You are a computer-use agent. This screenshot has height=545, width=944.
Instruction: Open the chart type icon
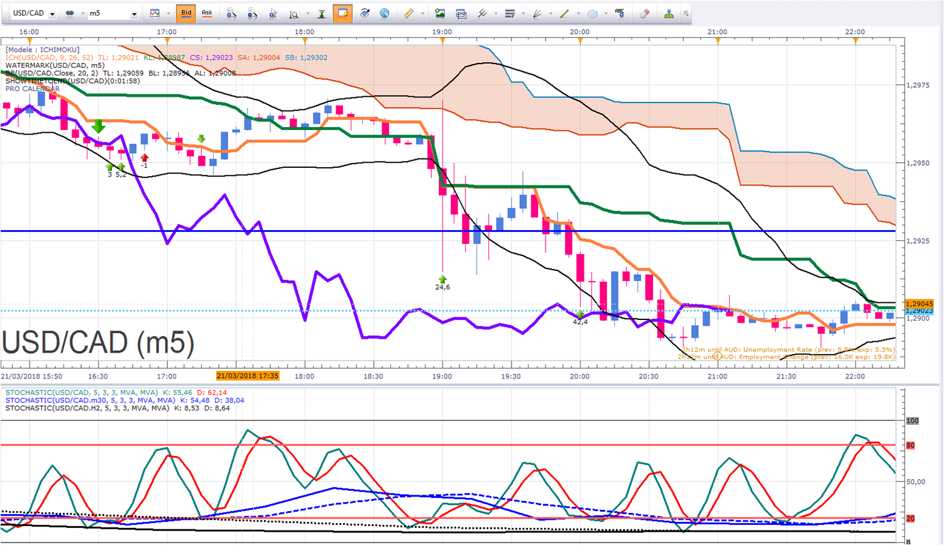(x=155, y=13)
